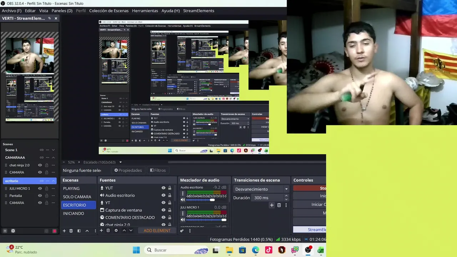Open three-dot options for Pantalla in StreamElements
The width and height of the screenshot is (457, 257).
(53, 196)
